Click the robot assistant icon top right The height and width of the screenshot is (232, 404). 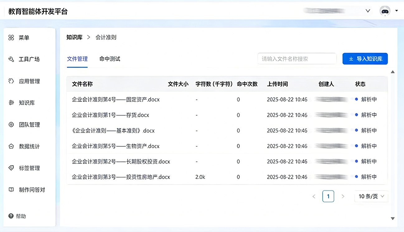point(385,11)
